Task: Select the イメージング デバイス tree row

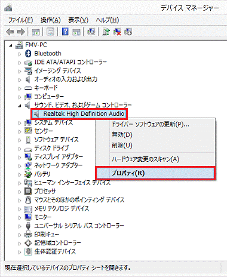Action: pos(57,71)
